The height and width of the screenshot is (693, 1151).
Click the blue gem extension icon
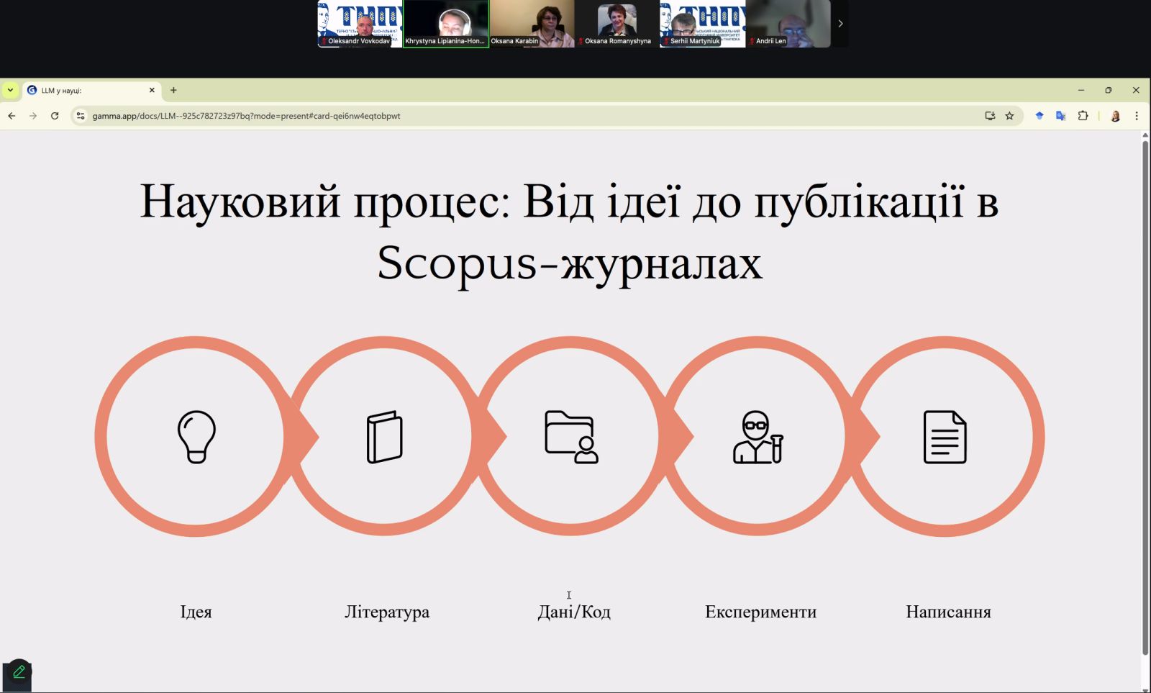click(x=1040, y=115)
